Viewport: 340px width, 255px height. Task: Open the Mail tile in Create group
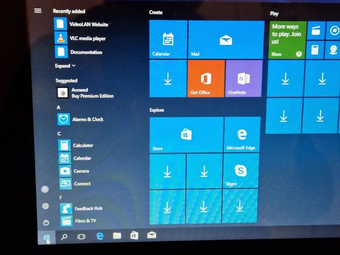click(x=226, y=40)
